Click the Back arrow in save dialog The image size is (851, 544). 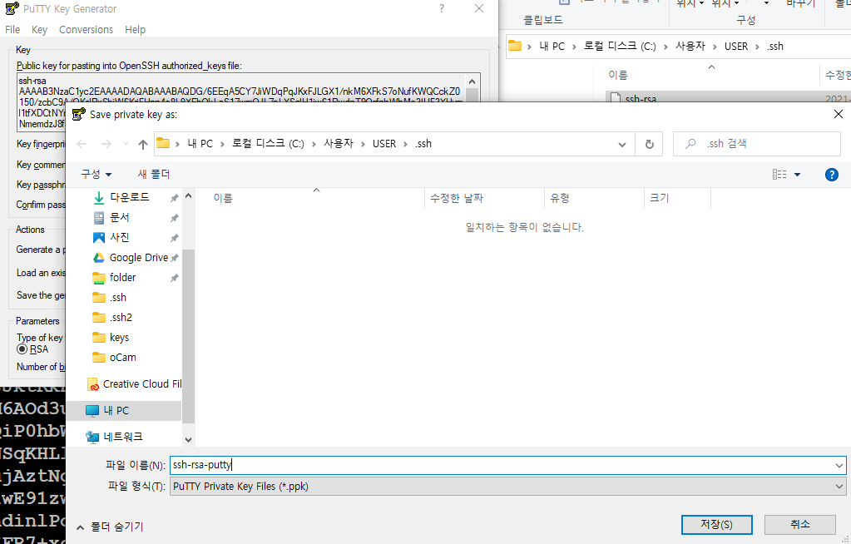tap(82, 144)
